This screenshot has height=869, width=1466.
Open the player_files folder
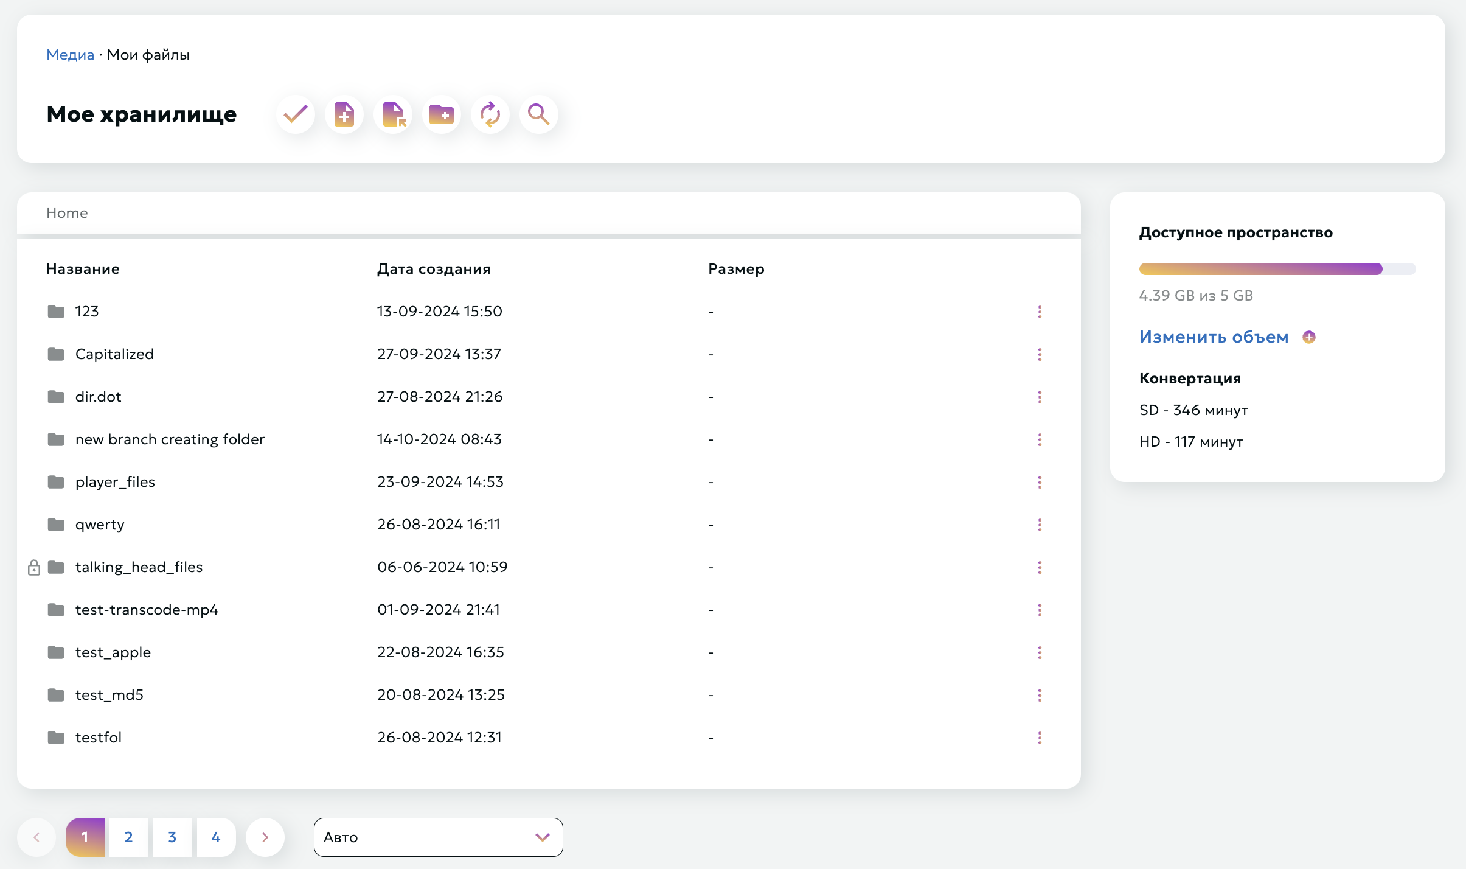(x=115, y=482)
